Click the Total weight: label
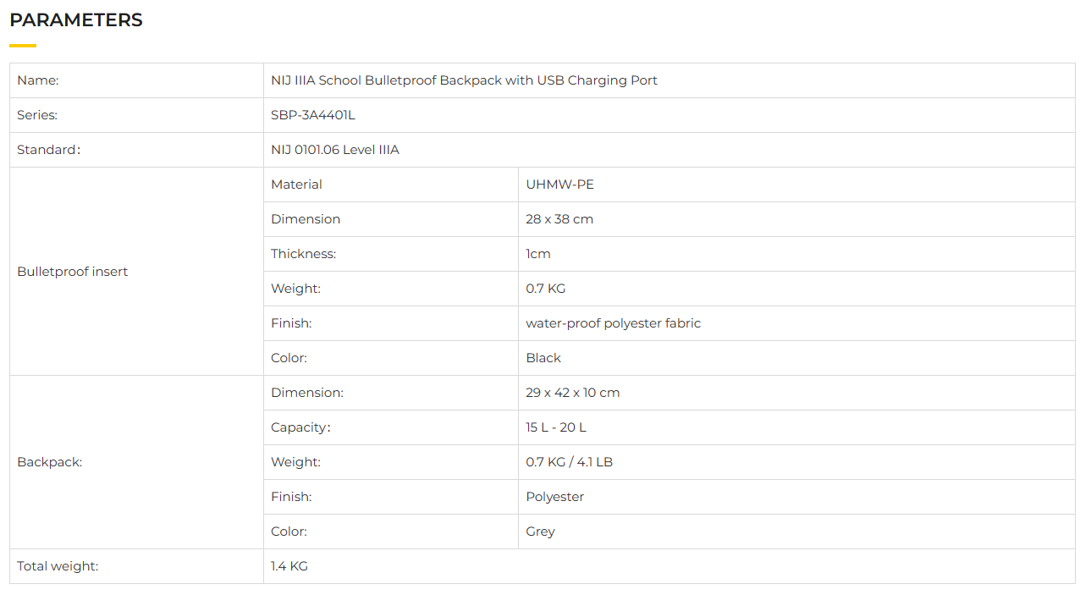This screenshot has height=595, width=1091. point(58,566)
